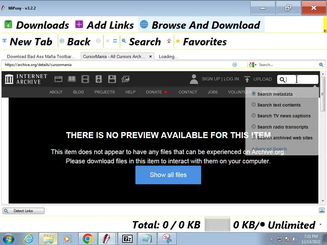This screenshot has width=327, height=245.
Task: Click the stop loading X icon
Action: (108, 41)
